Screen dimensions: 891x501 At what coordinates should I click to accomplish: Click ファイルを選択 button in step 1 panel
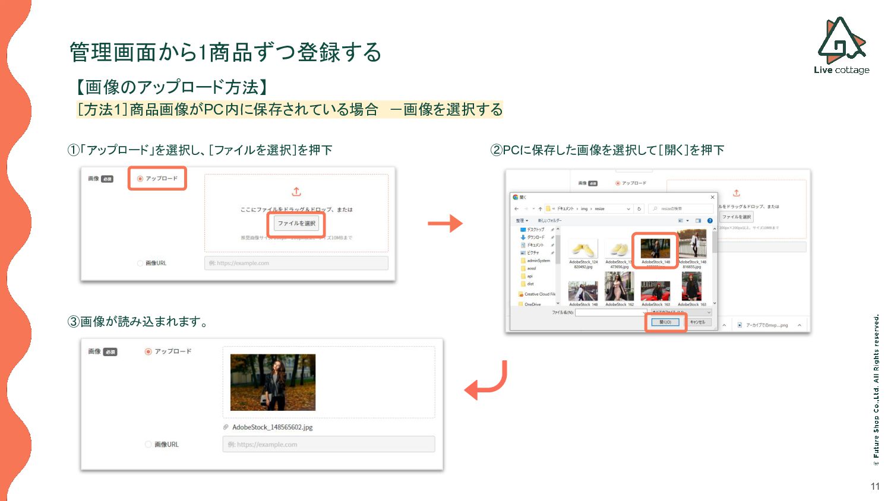[296, 223]
